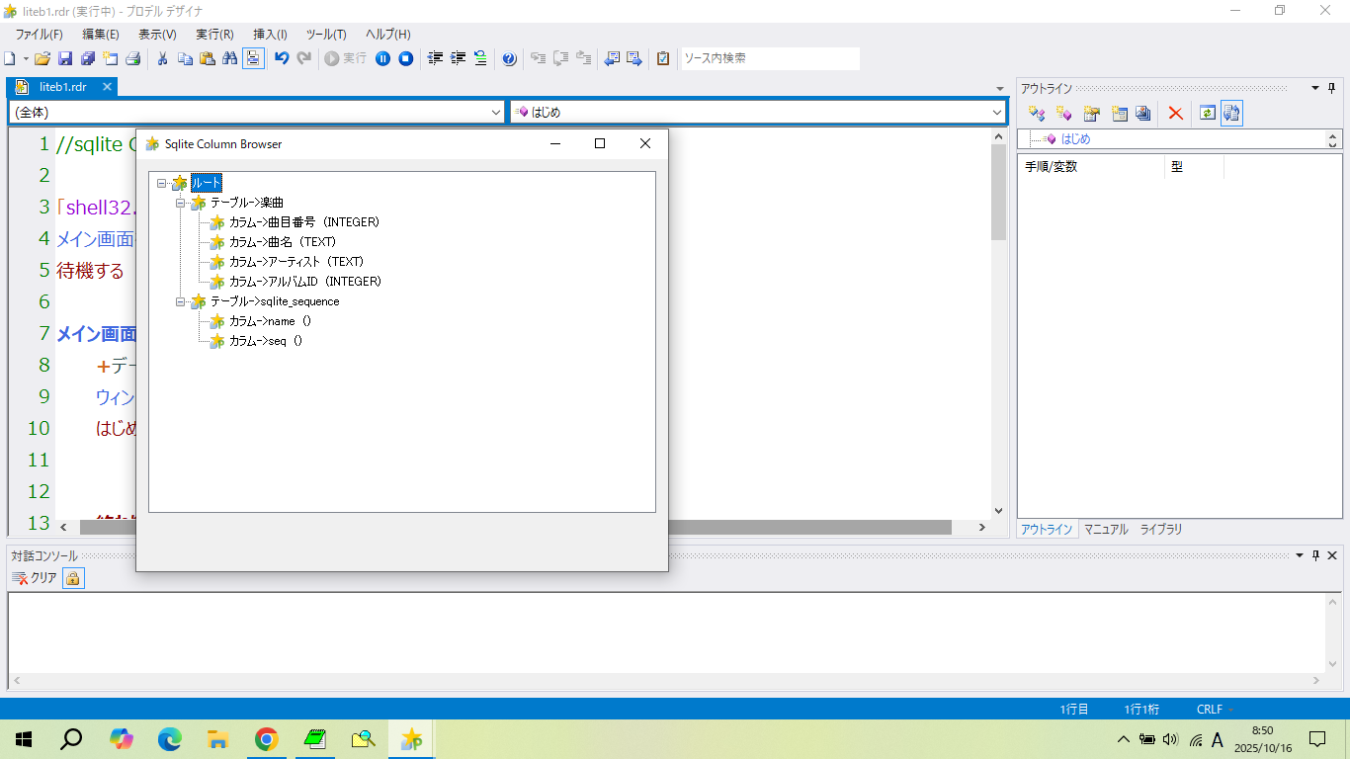This screenshot has width=1350, height=759.
Task: Select the liteb1.rdr editor tab
Action: coord(62,87)
